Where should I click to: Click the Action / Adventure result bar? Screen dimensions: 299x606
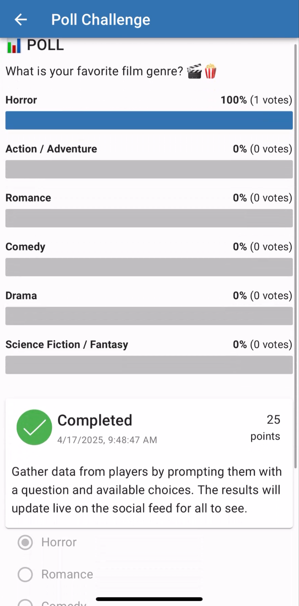coord(149,169)
